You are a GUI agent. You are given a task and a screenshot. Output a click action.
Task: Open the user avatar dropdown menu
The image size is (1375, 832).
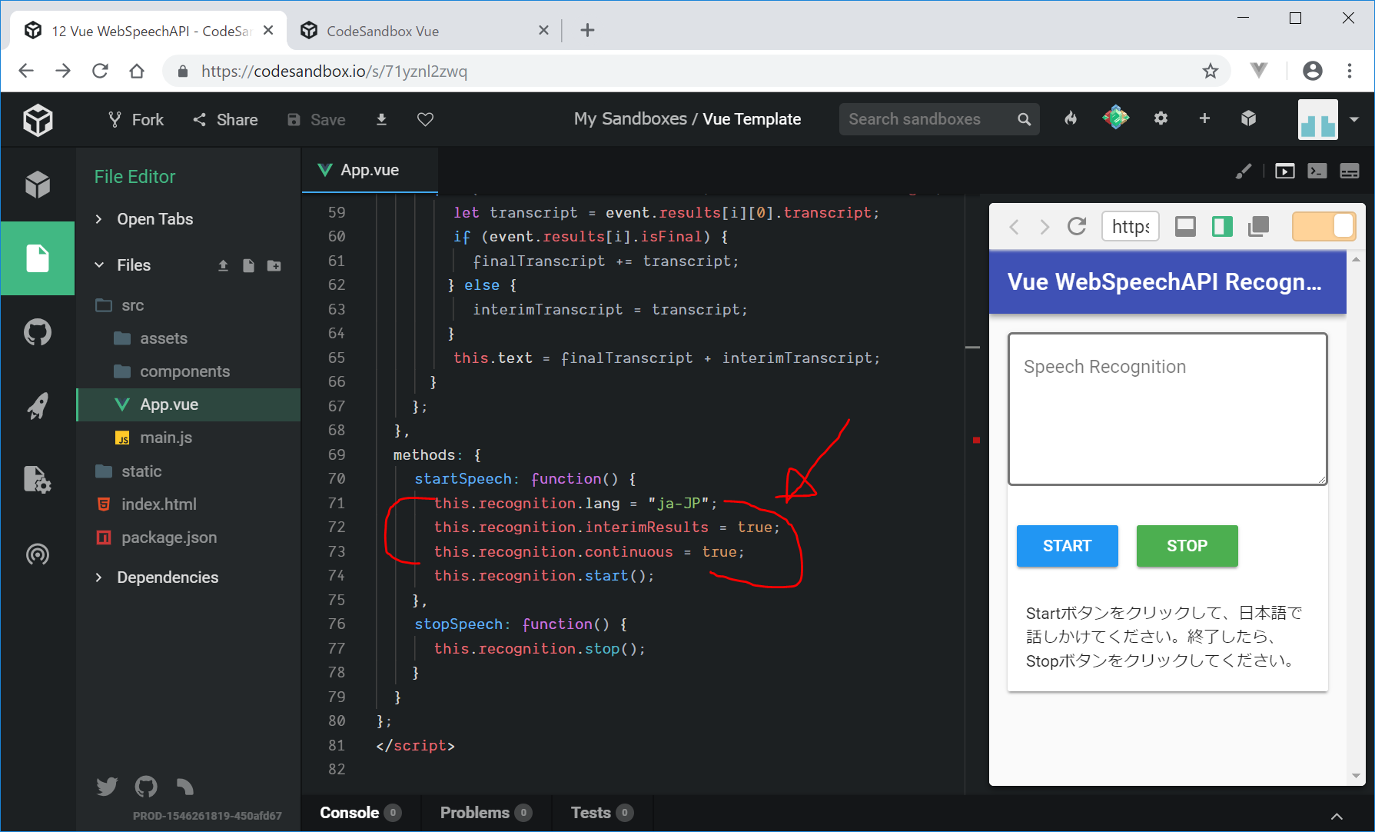pos(1353,119)
